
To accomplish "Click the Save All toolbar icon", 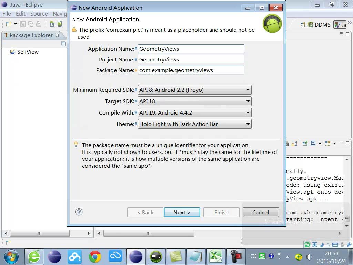I will (31, 24).
